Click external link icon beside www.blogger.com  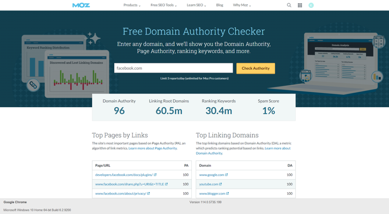pyautogui.click(x=228, y=193)
